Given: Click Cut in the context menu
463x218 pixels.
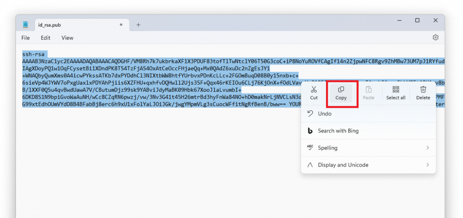Looking at the screenshot, I should click(314, 93).
